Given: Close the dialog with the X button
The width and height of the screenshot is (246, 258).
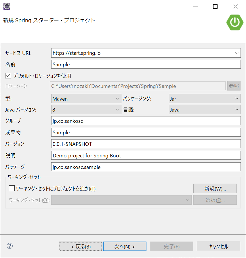Looking at the screenshot, I should click(x=236, y=7).
